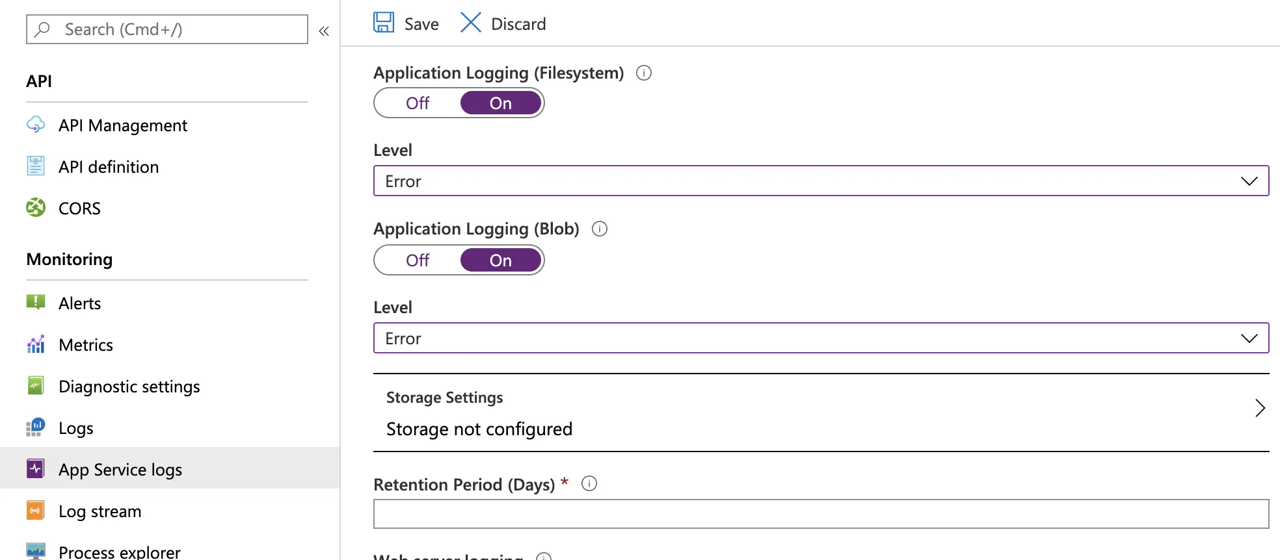
Task: Turn off Application Logging (Blob)
Action: [x=418, y=261]
